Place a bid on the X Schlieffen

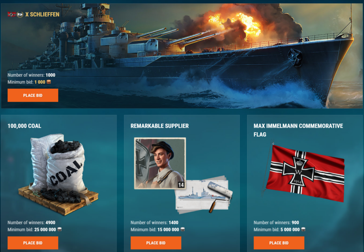coord(33,95)
